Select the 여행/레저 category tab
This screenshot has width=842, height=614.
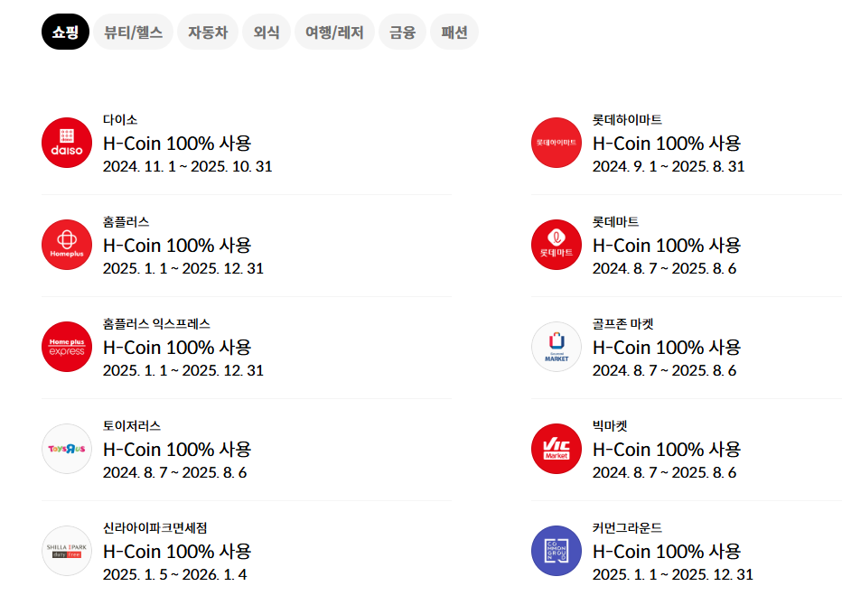click(334, 33)
